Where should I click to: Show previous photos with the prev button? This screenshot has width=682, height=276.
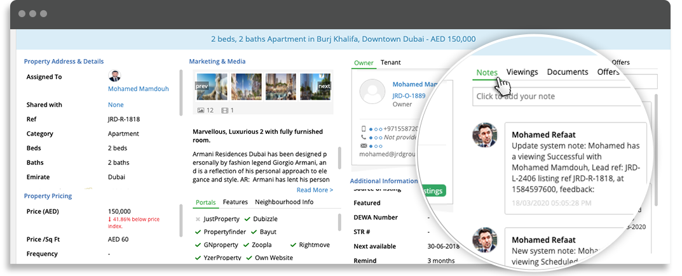[x=201, y=86]
